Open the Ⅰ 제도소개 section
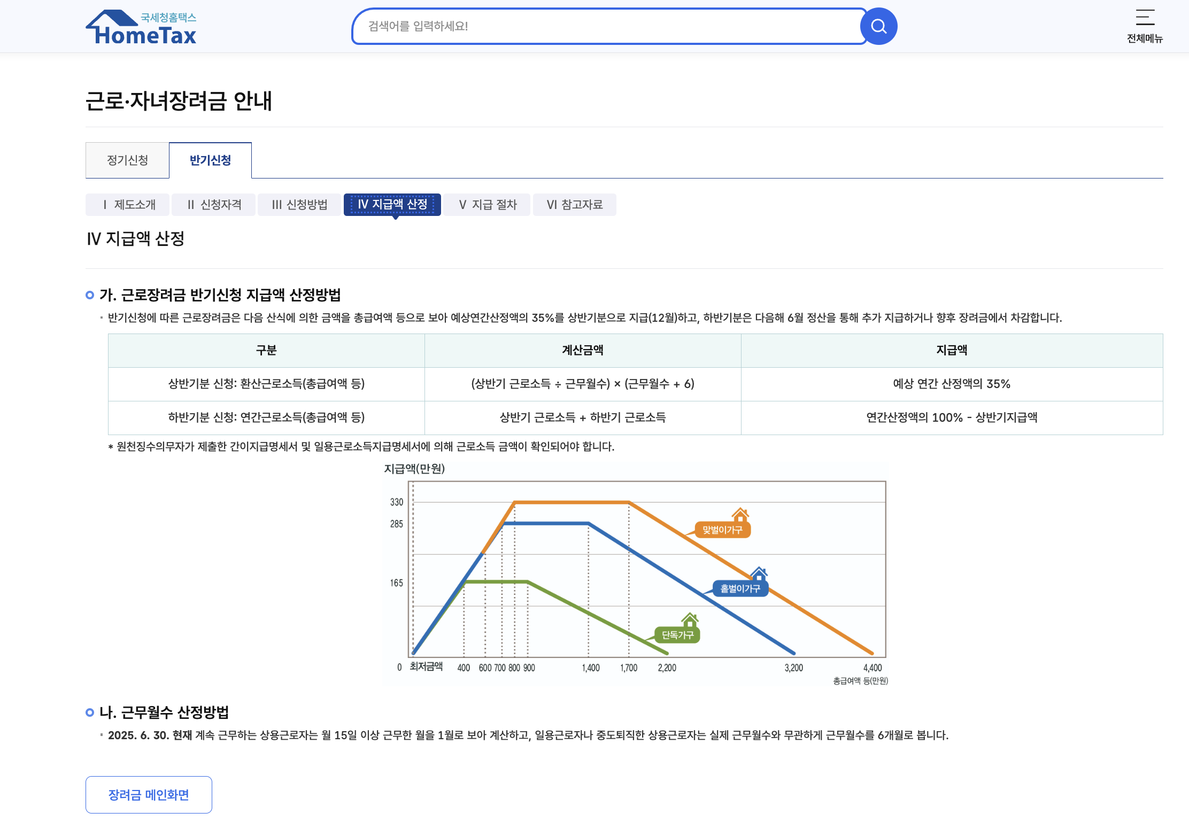Viewport: 1189px width, 821px height. pyautogui.click(x=128, y=205)
